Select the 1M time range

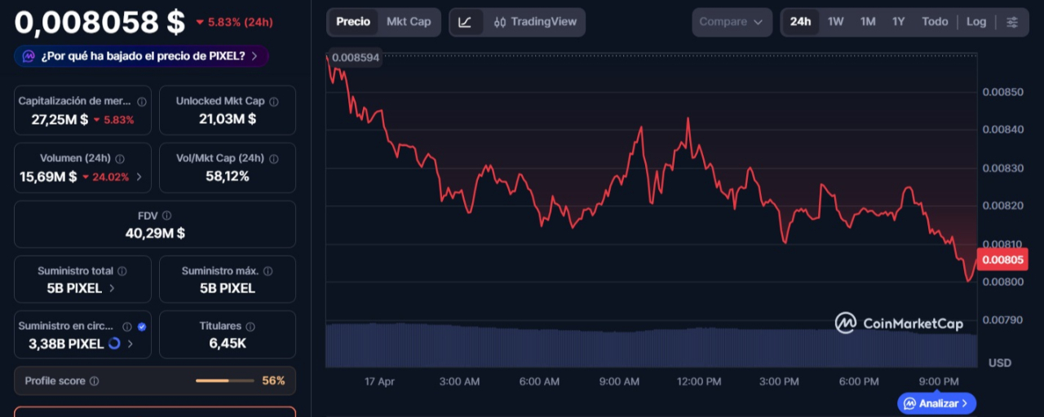tap(868, 22)
